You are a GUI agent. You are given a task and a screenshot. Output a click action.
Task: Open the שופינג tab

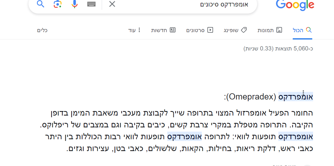pyautogui.click(x=235, y=30)
